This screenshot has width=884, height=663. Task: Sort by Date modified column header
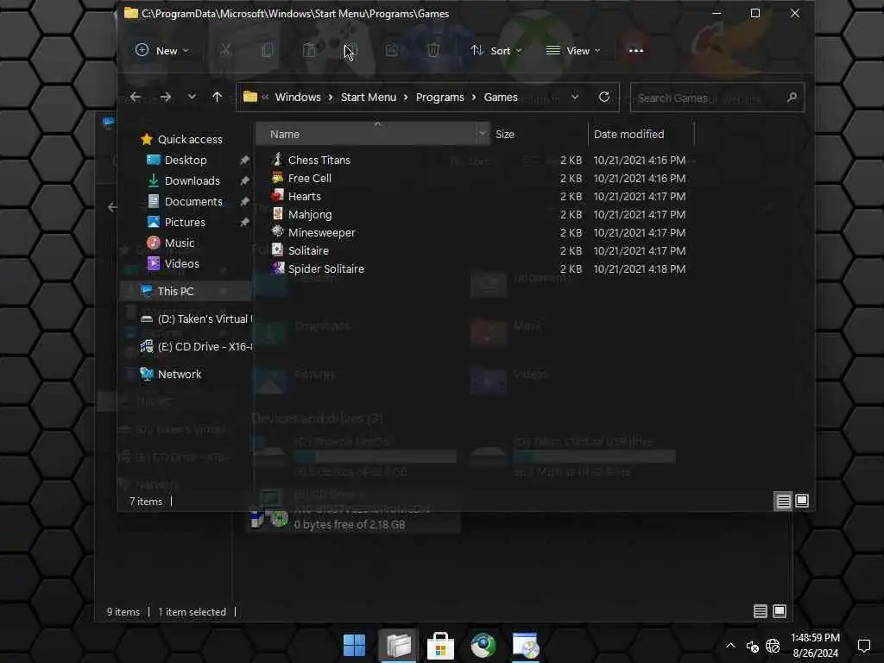(641, 134)
